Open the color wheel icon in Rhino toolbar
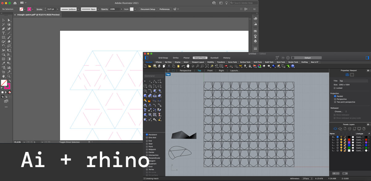The image size is (371, 181). pyautogui.click(x=259, y=66)
